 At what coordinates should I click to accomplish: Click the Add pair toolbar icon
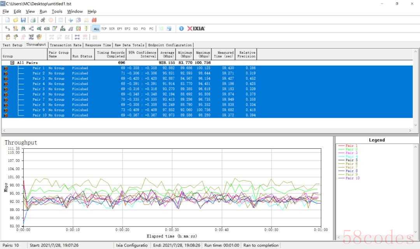pyautogui.click(x=7, y=28)
